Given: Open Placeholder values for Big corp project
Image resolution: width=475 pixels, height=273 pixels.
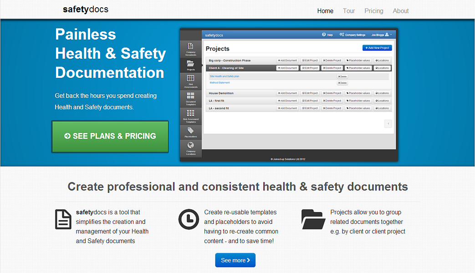Looking at the screenshot, I should pos(358,61).
